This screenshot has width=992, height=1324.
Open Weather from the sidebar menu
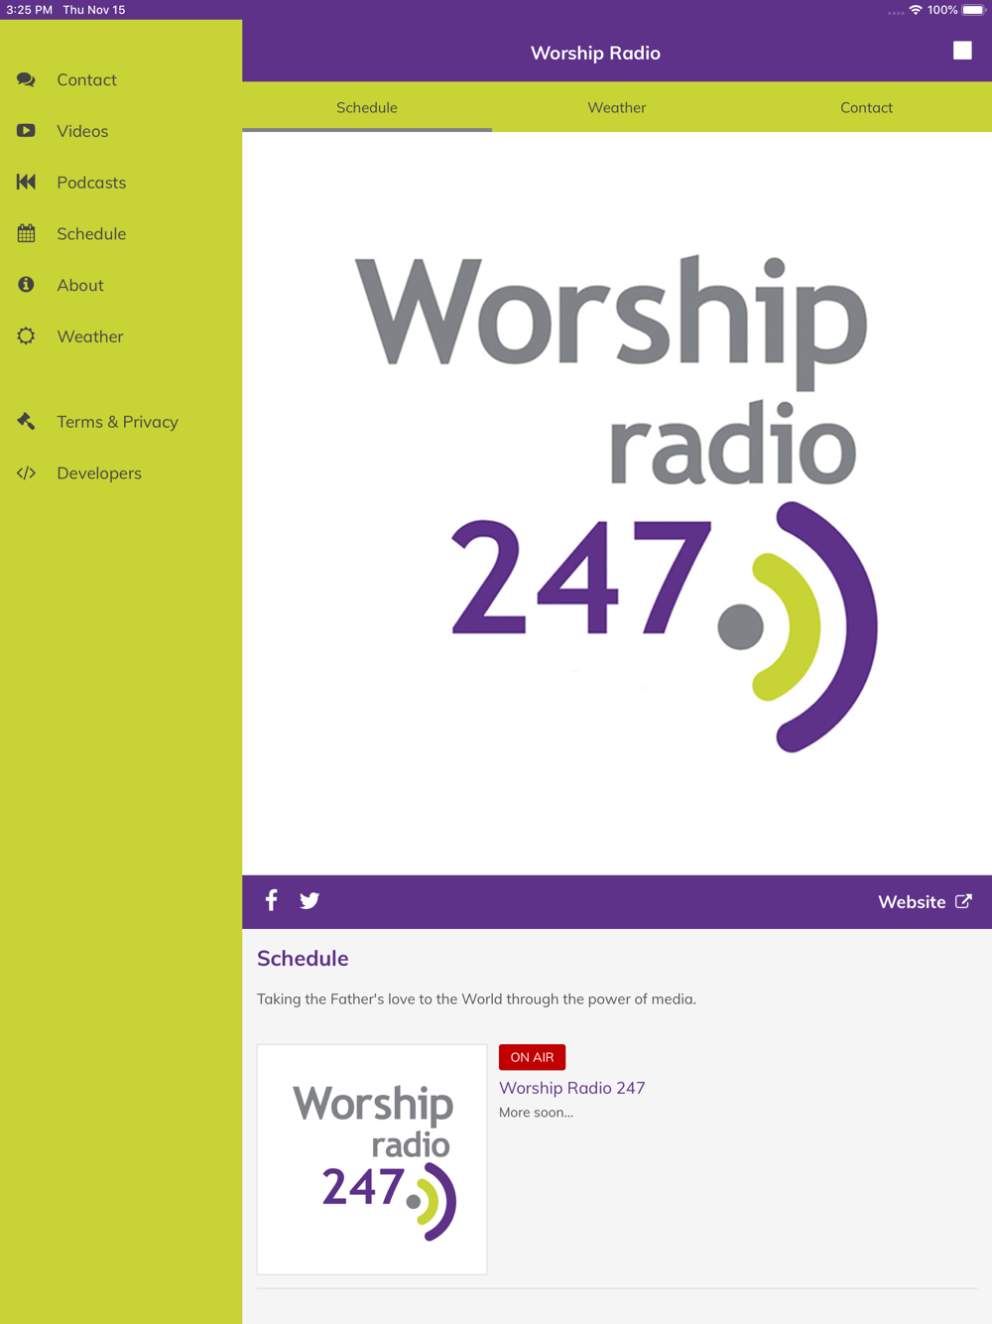click(x=121, y=336)
